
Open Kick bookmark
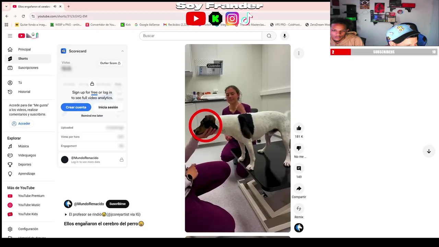pos(126,25)
